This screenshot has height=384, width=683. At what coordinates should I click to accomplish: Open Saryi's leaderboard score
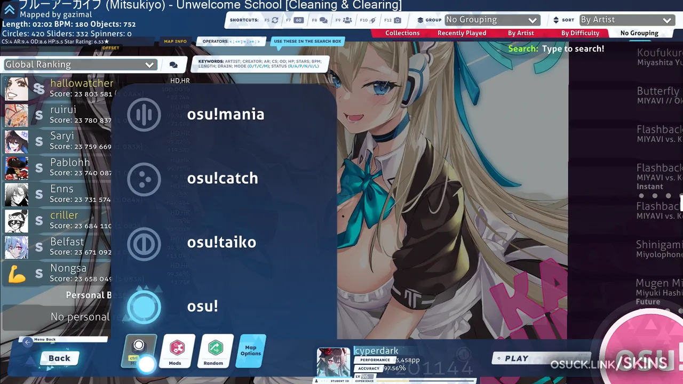58,141
